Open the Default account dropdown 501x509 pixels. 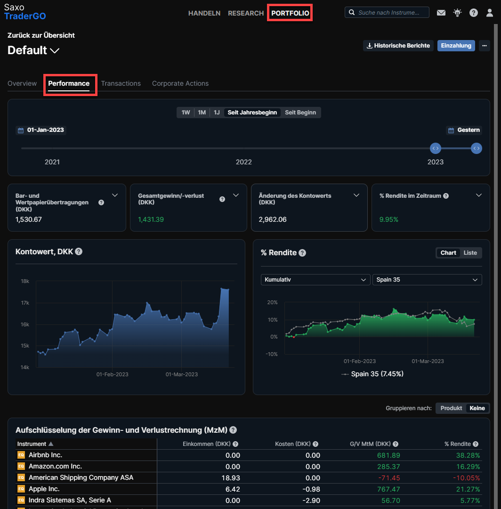click(33, 50)
